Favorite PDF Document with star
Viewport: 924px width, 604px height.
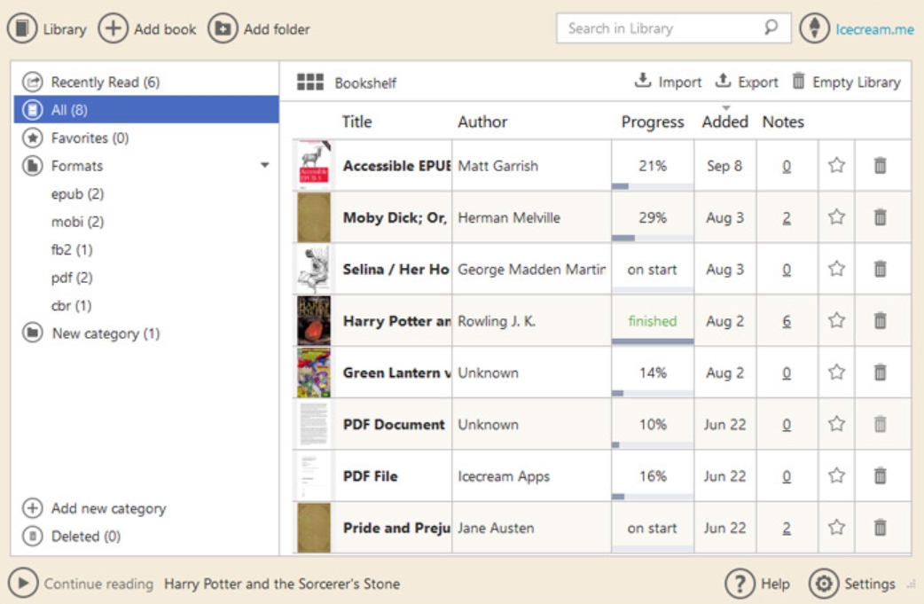coord(837,424)
